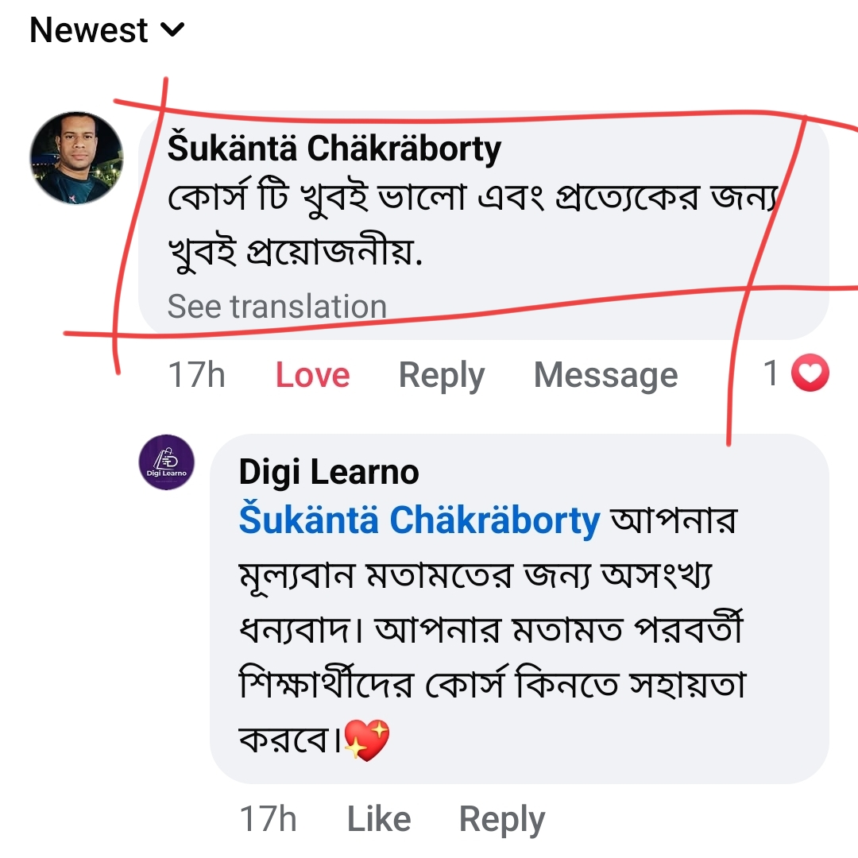
Task: Click the chevron next to Newest
Action: point(173,29)
